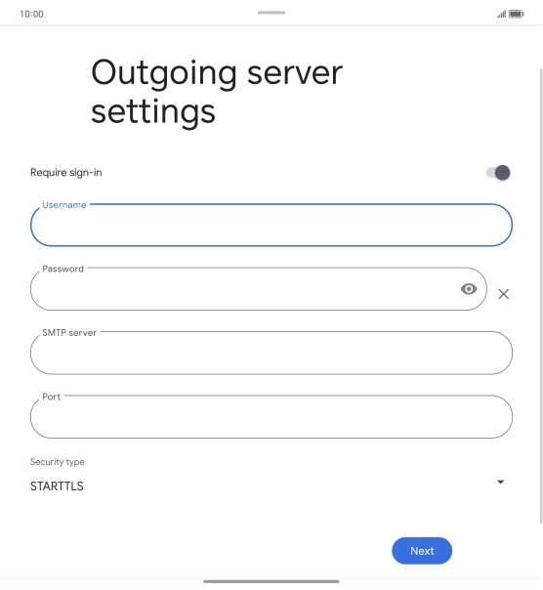543x590 pixels.
Task: Toggle password visibility eye icon
Action: coord(469,289)
